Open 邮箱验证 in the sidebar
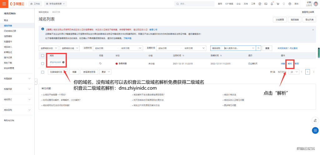Image resolution: width=320 pixels, height=155 pixels. click(8, 52)
